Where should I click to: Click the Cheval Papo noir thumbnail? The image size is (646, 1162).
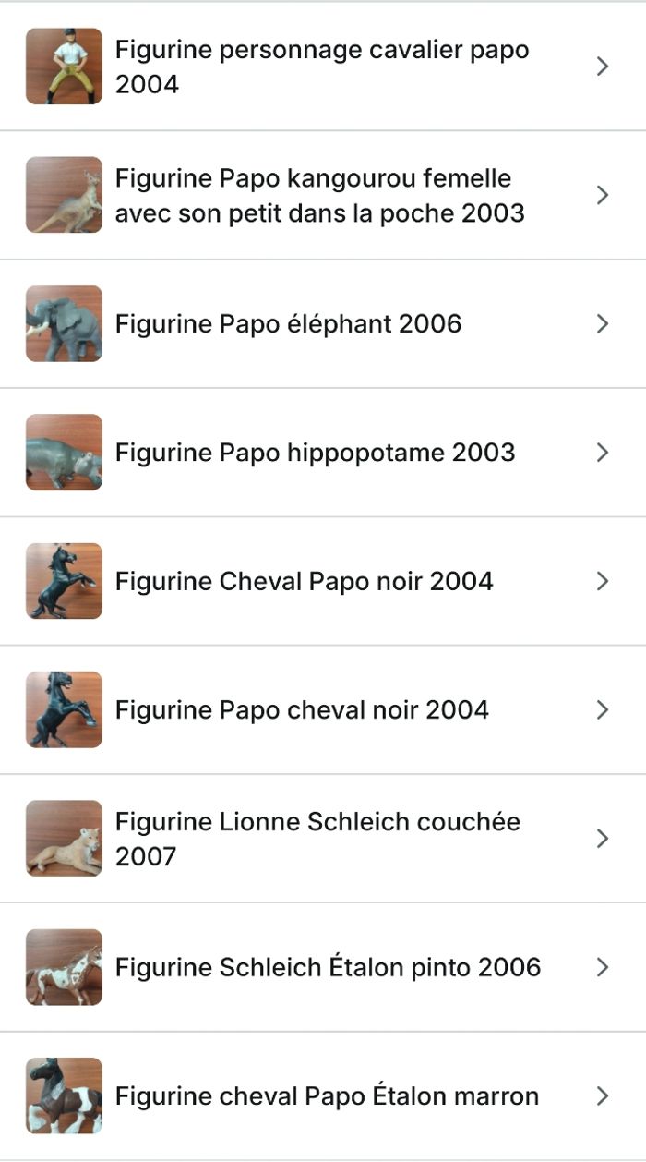64,581
